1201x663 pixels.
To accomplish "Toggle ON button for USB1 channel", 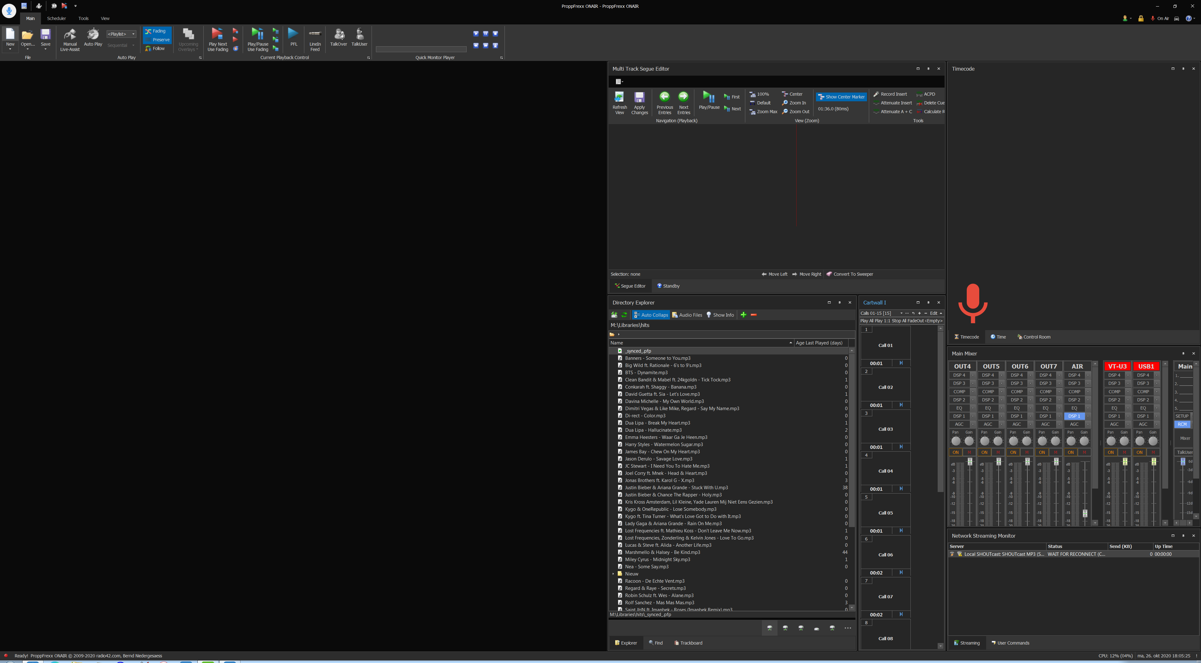I will [1139, 452].
